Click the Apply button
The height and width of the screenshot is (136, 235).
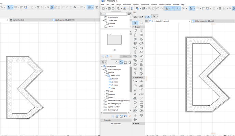pos(125,56)
